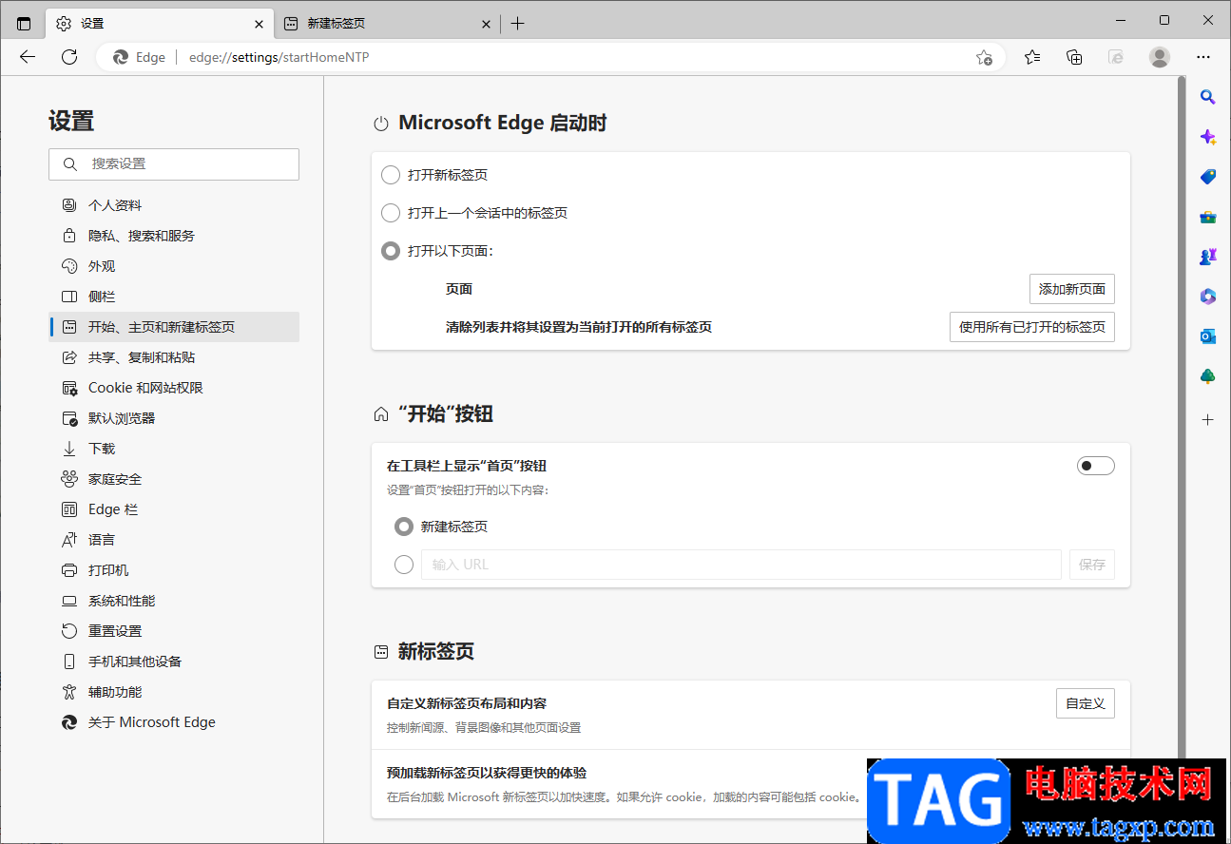Open 打印机 settings section

point(174,570)
